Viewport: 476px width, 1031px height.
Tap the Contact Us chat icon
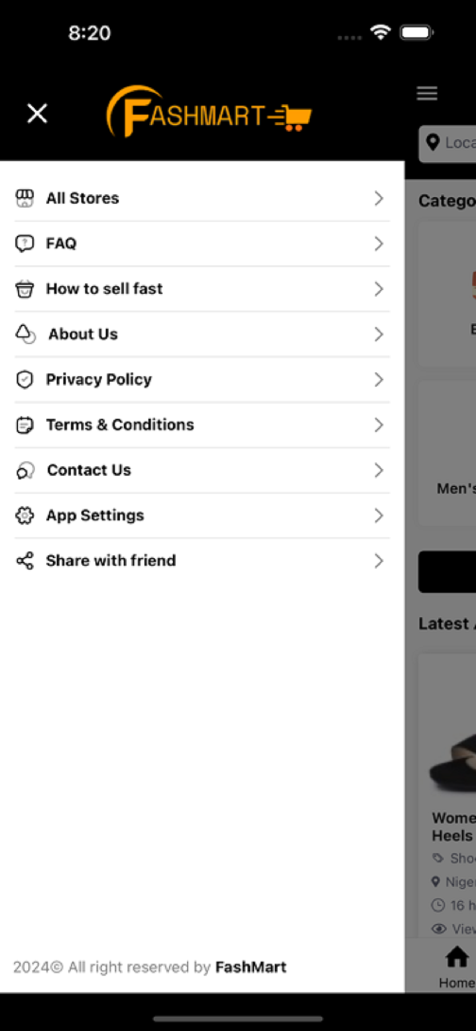(25, 470)
